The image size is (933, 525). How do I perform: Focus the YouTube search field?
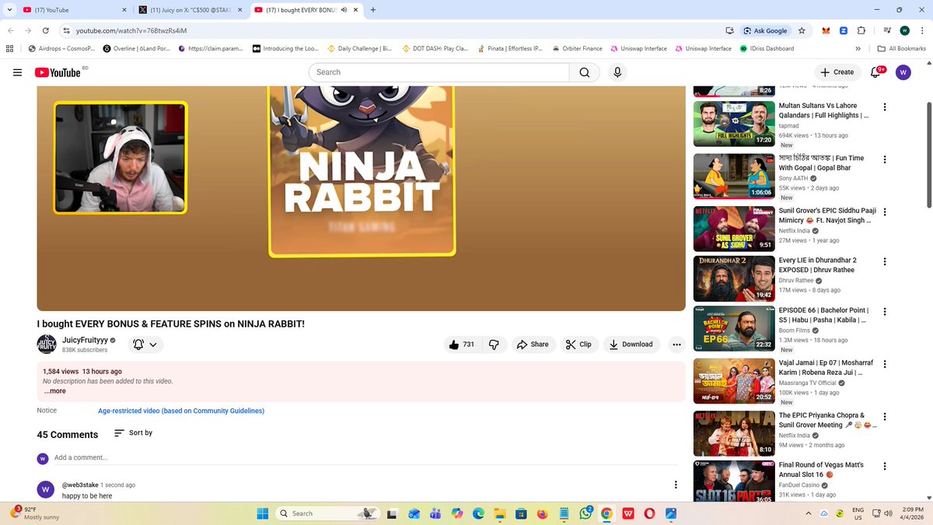439,72
